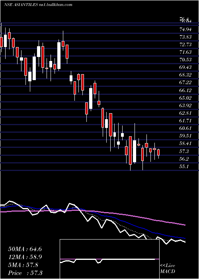The width and height of the screenshot is (199, 279).
Task: Click the 66.12 price axis label
Action: 185,90
